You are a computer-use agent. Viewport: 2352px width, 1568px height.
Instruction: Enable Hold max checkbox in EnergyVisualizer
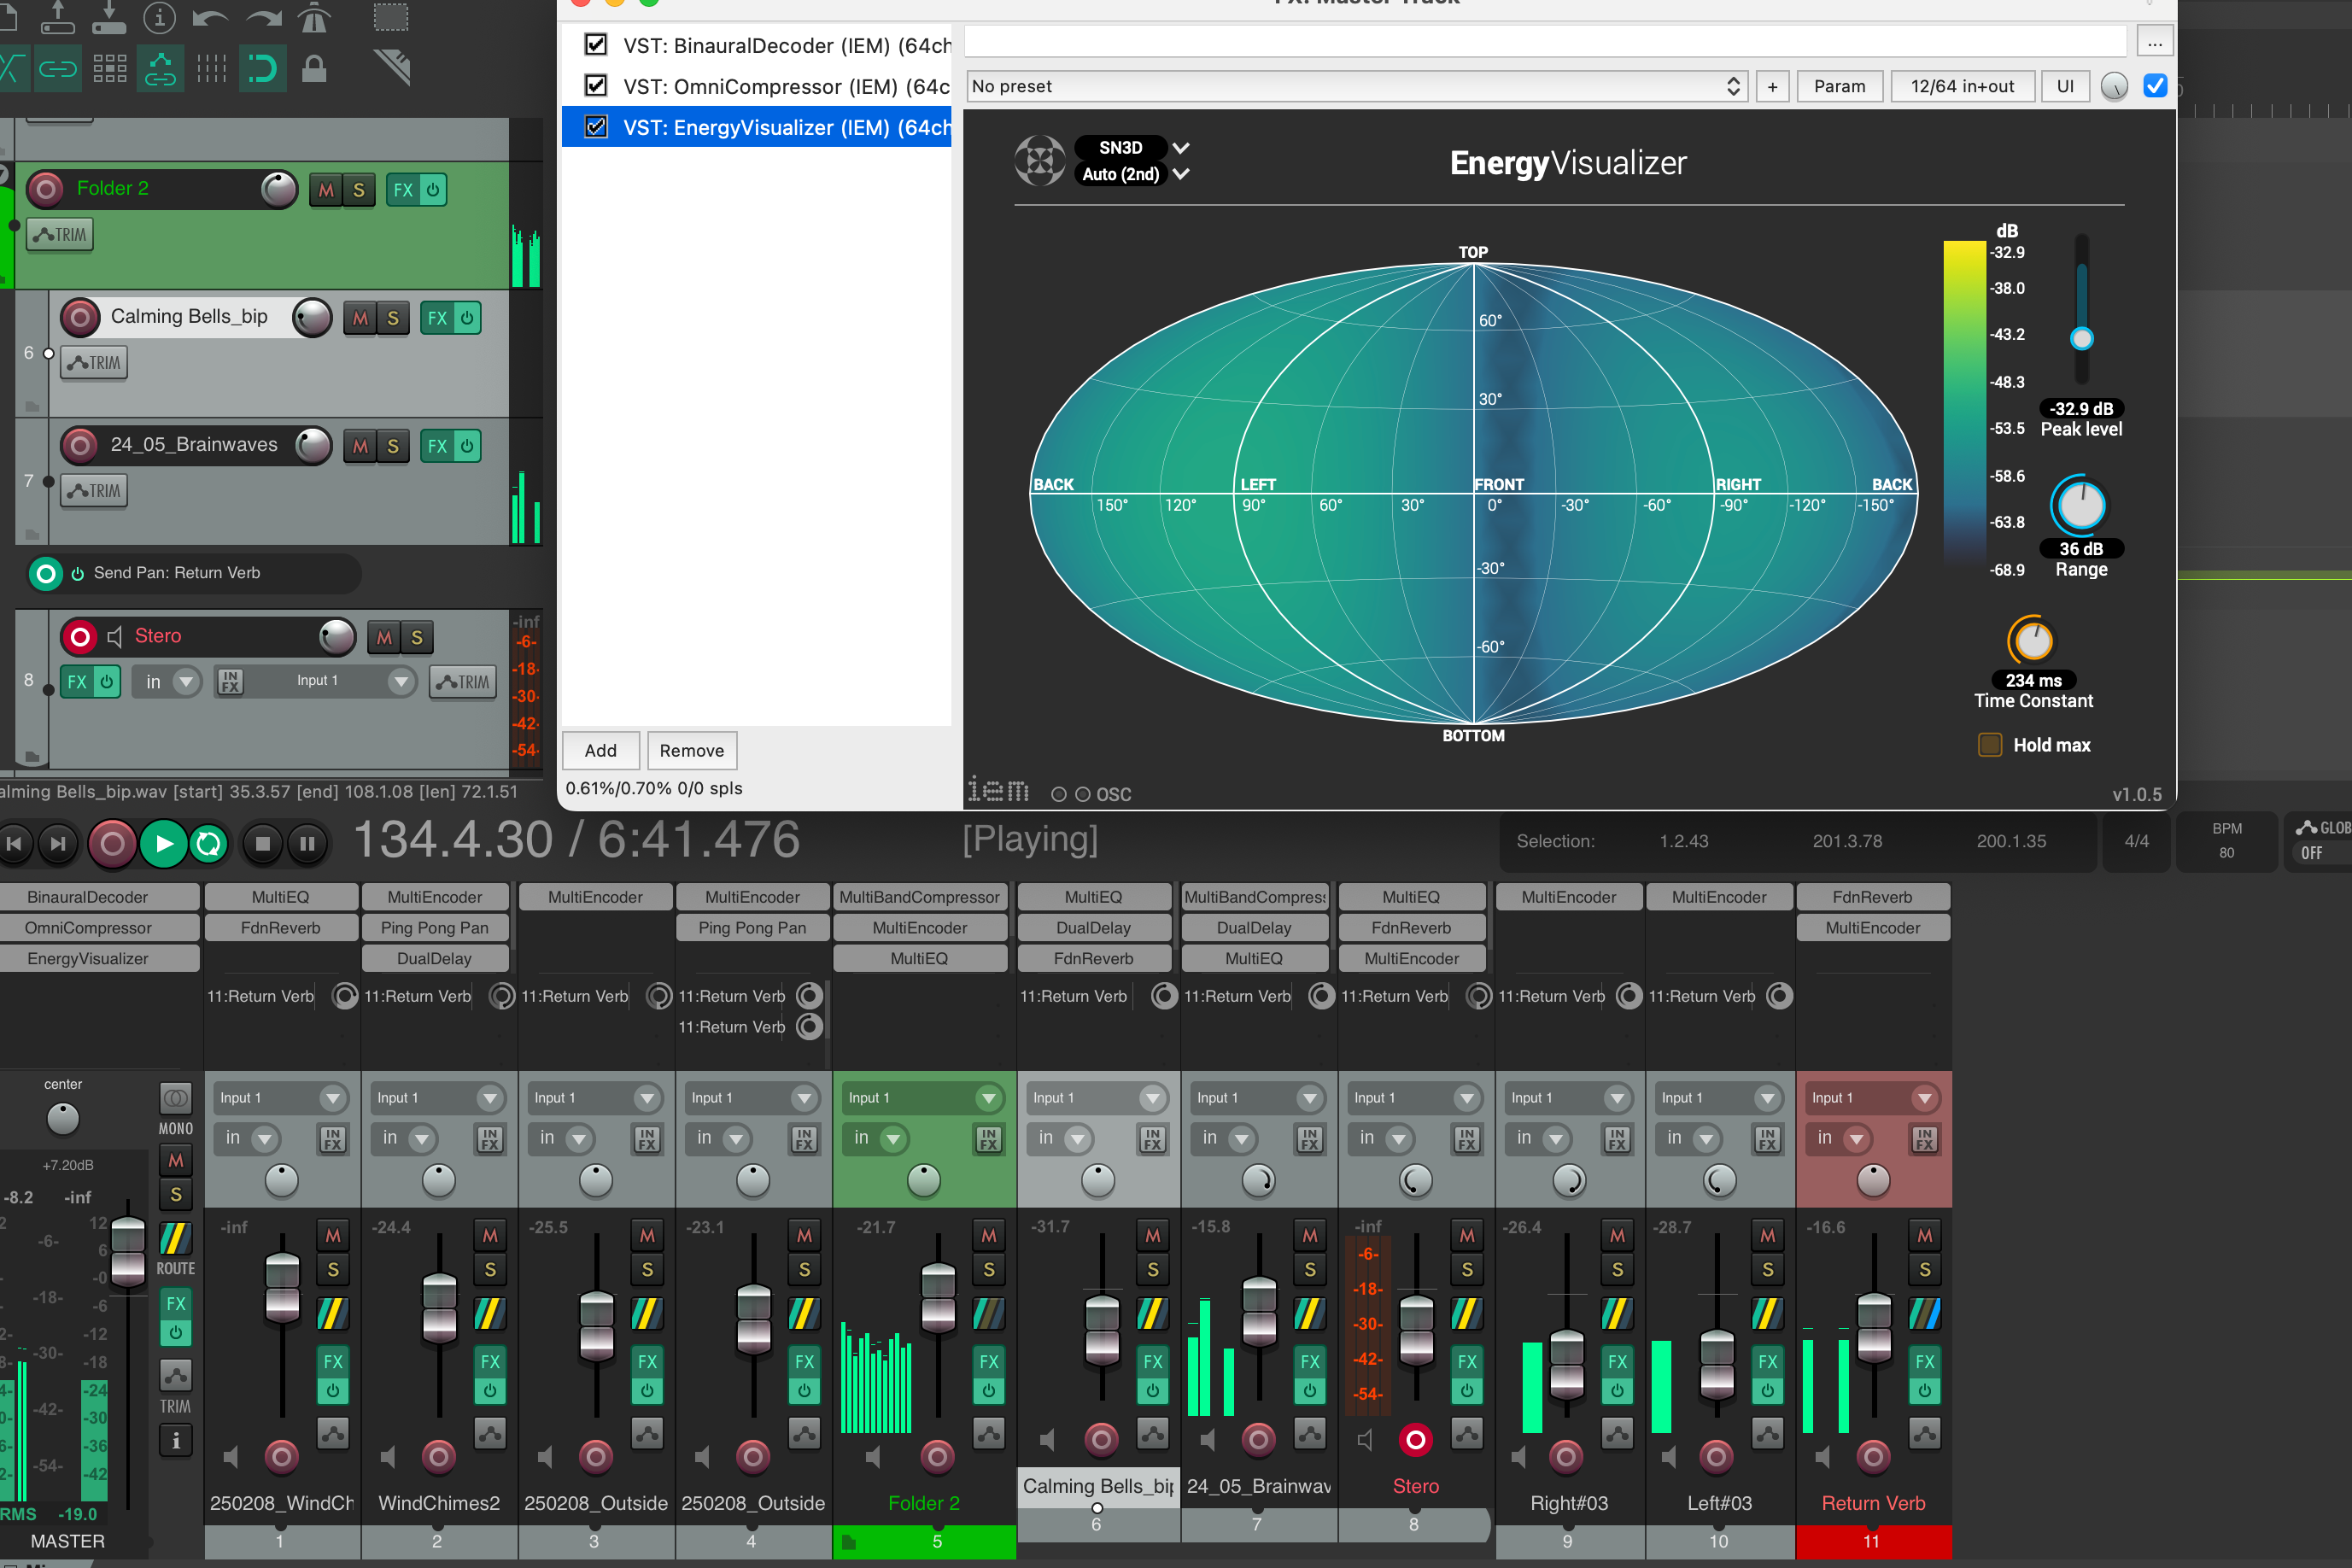pyautogui.click(x=1990, y=745)
